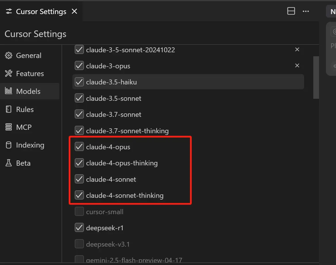Remove the claude-3-5-sonnet-20241022 model
This screenshot has height=265, width=336.
click(297, 49)
